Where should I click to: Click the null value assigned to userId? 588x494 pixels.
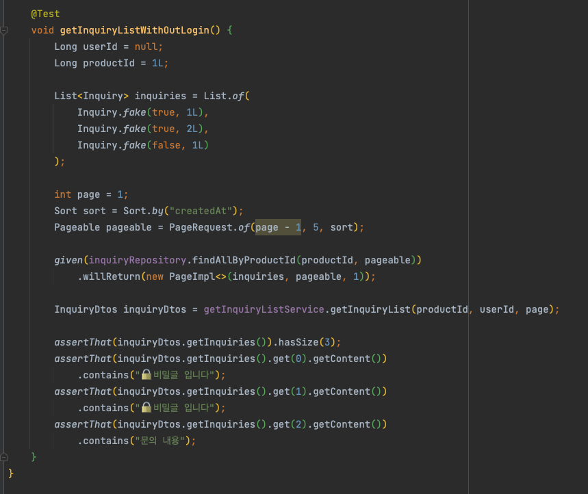pyautogui.click(x=146, y=47)
